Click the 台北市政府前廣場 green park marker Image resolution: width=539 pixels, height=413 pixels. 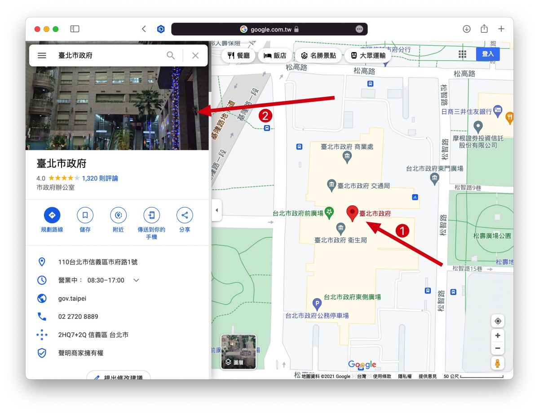(x=329, y=212)
